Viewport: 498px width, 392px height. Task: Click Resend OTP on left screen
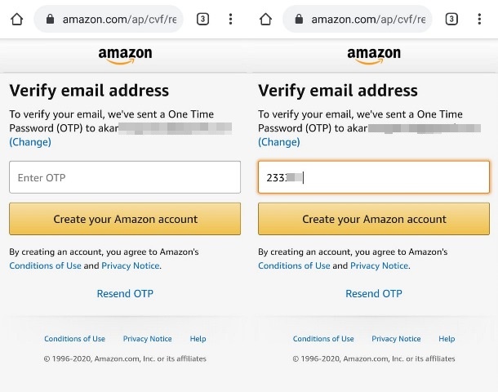click(125, 293)
